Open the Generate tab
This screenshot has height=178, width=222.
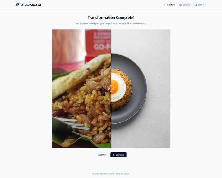(x=185, y=5)
